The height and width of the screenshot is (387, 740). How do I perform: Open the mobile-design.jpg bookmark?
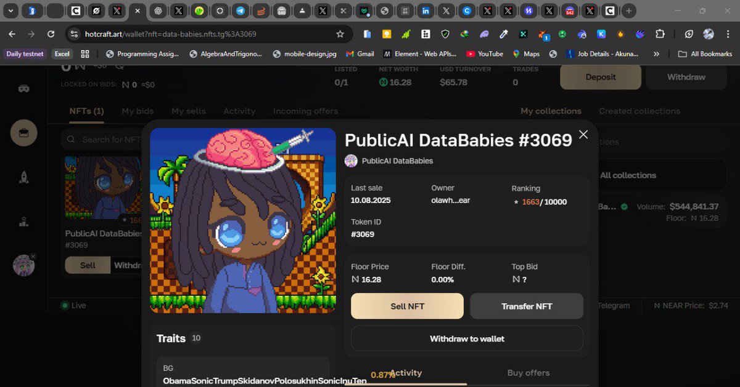pos(304,54)
